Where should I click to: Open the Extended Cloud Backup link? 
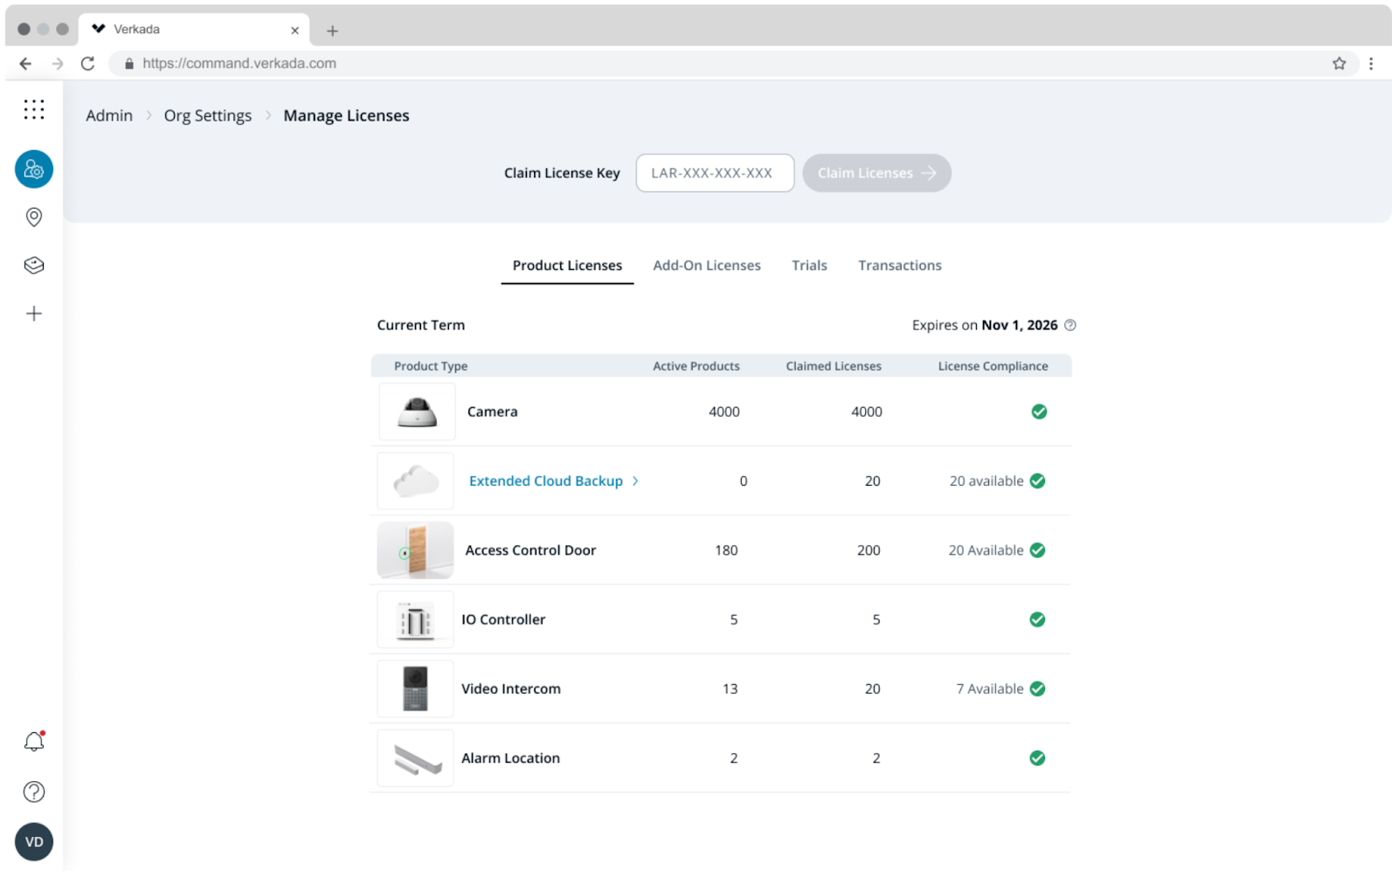point(545,481)
